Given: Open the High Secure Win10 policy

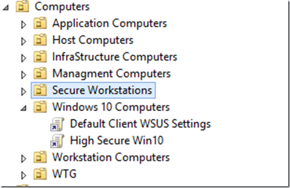Looking at the screenshot, I should [x=117, y=141].
